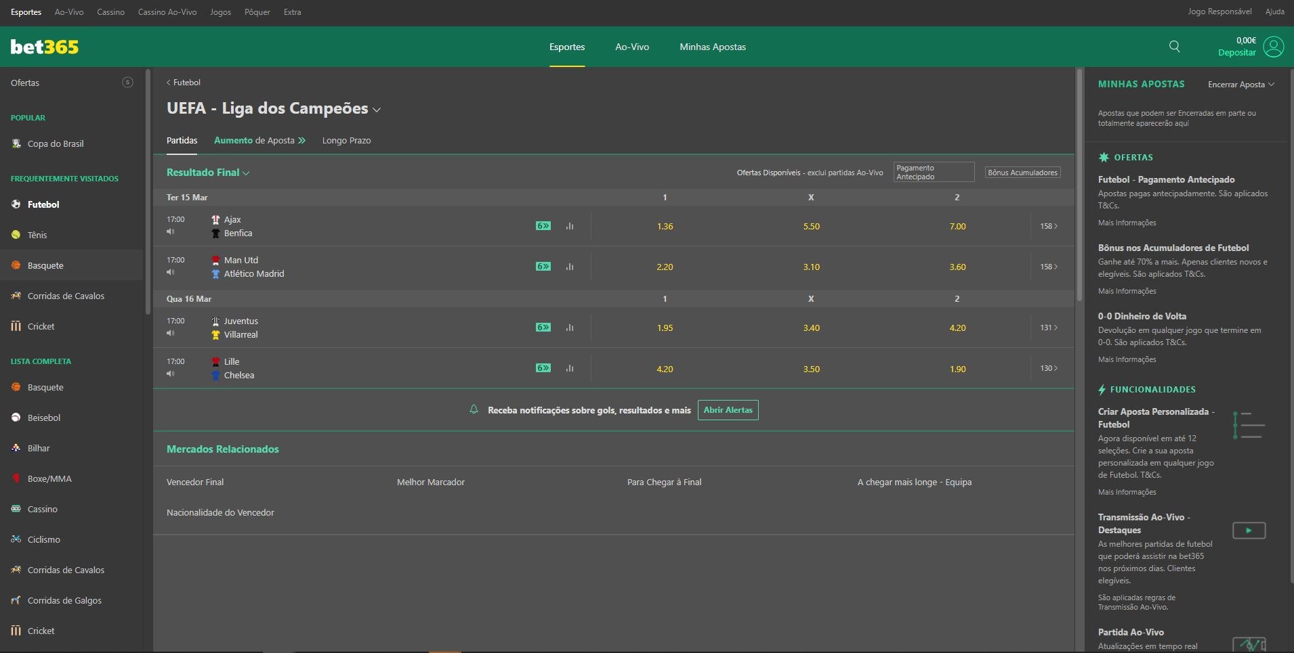
Task: Toggle Pagamento Antecipado offer filter
Action: (933, 173)
